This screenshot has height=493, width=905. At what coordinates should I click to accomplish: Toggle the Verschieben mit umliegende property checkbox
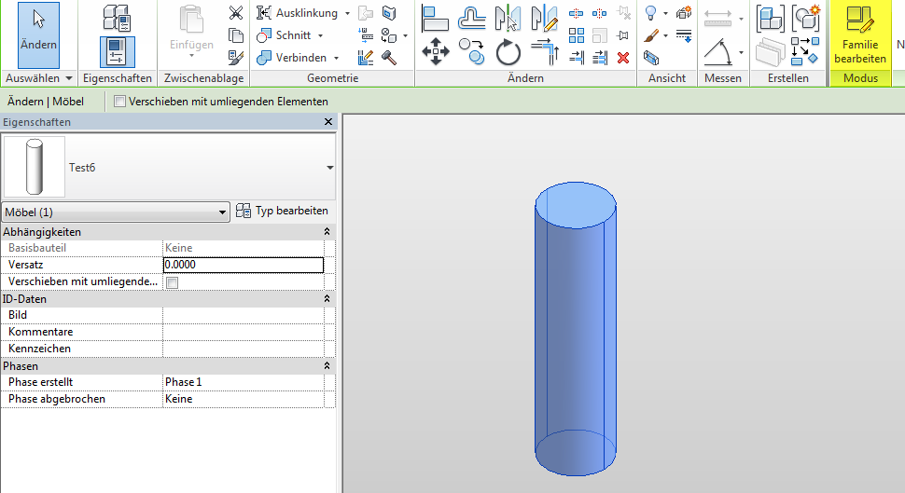[172, 282]
